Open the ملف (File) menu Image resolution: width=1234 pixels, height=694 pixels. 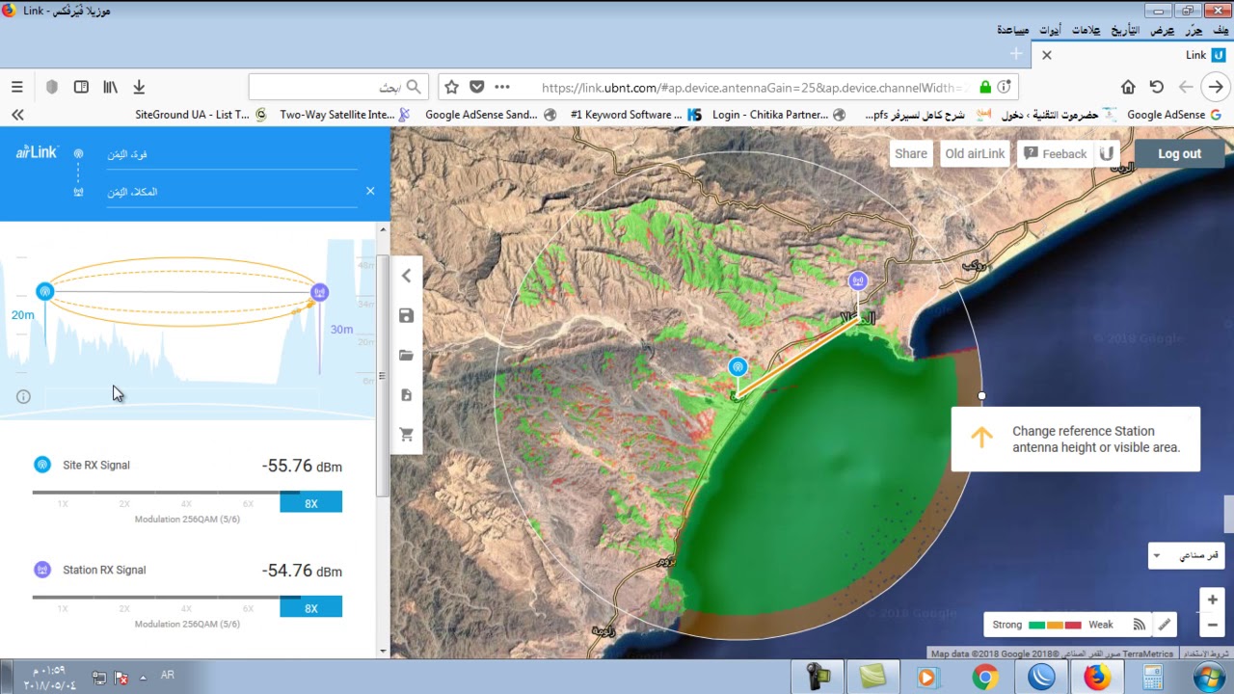(x=1221, y=30)
